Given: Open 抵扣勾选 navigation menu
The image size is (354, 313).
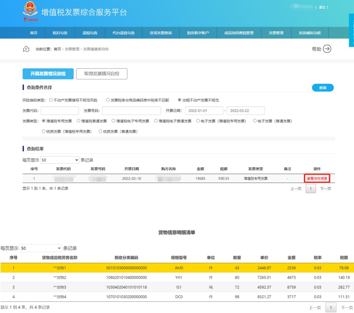Looking at the screenshot, I should tap(60, 33).
